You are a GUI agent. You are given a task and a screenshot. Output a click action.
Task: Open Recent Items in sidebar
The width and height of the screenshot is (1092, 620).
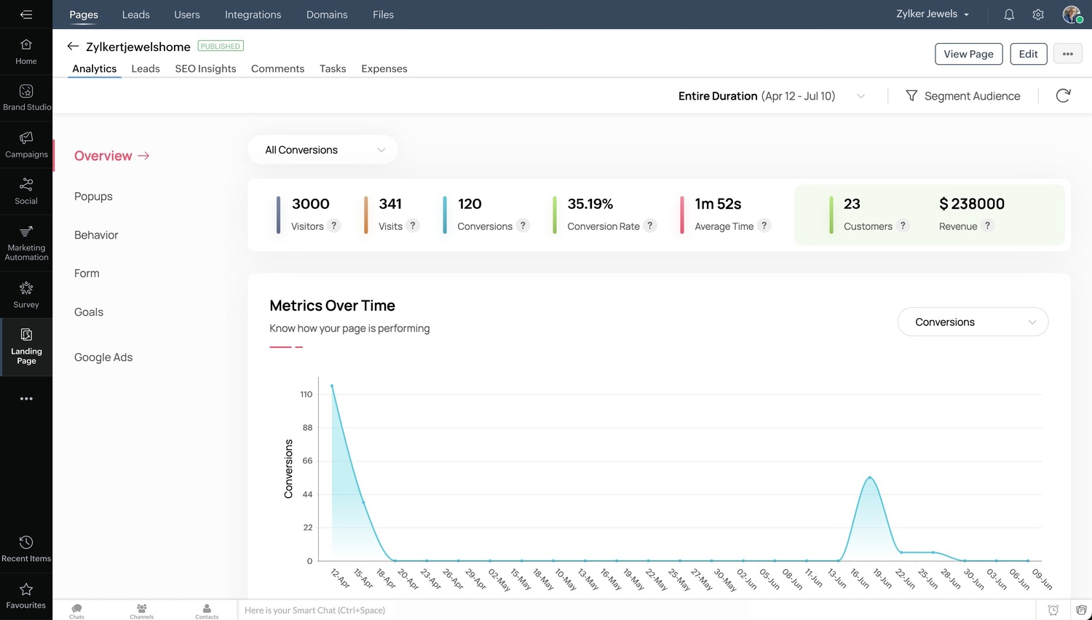pos(26,549)
